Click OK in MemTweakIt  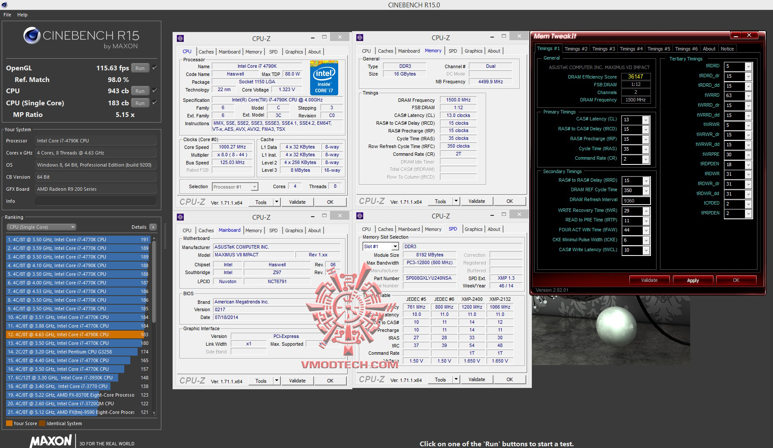736,280
